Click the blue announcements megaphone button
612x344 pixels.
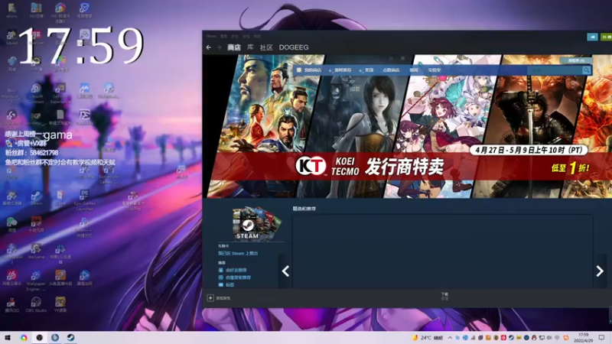pos(592,37)
